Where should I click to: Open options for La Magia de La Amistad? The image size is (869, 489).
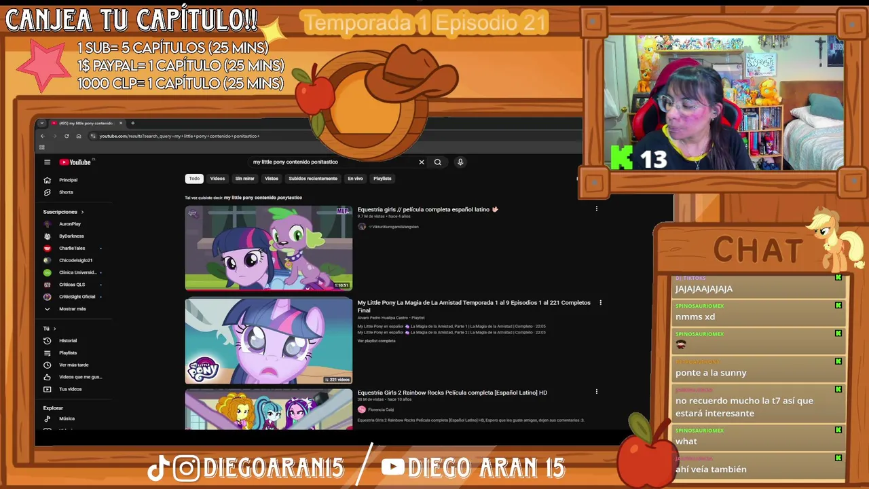[x=600, y=303]
